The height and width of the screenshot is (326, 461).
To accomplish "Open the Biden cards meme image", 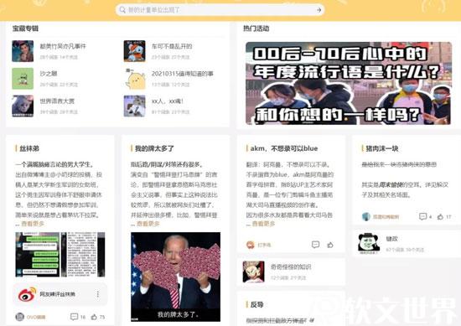I will [x=175, y=277].
